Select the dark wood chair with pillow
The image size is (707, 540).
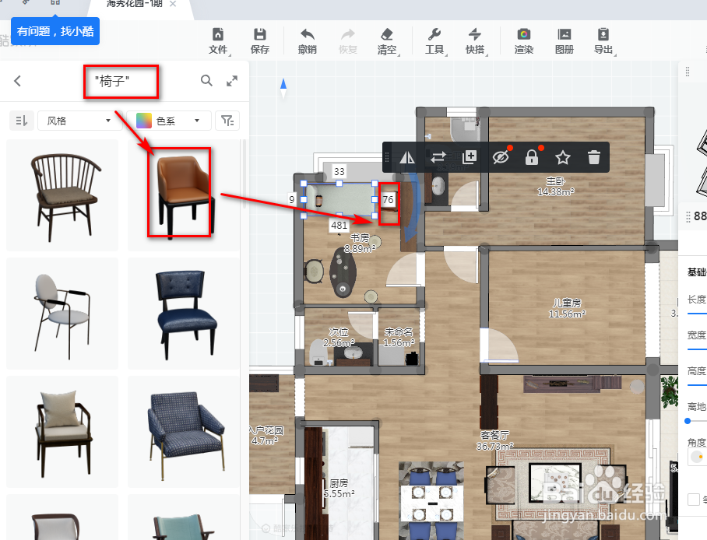[x=62, y=432]
